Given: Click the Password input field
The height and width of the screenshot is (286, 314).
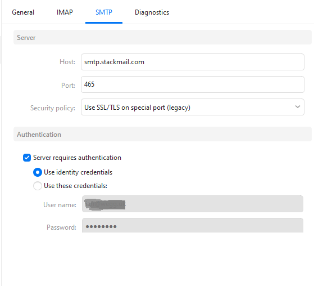Looking at the screenshot, I should pyautogui.click(x=193, y=226).
